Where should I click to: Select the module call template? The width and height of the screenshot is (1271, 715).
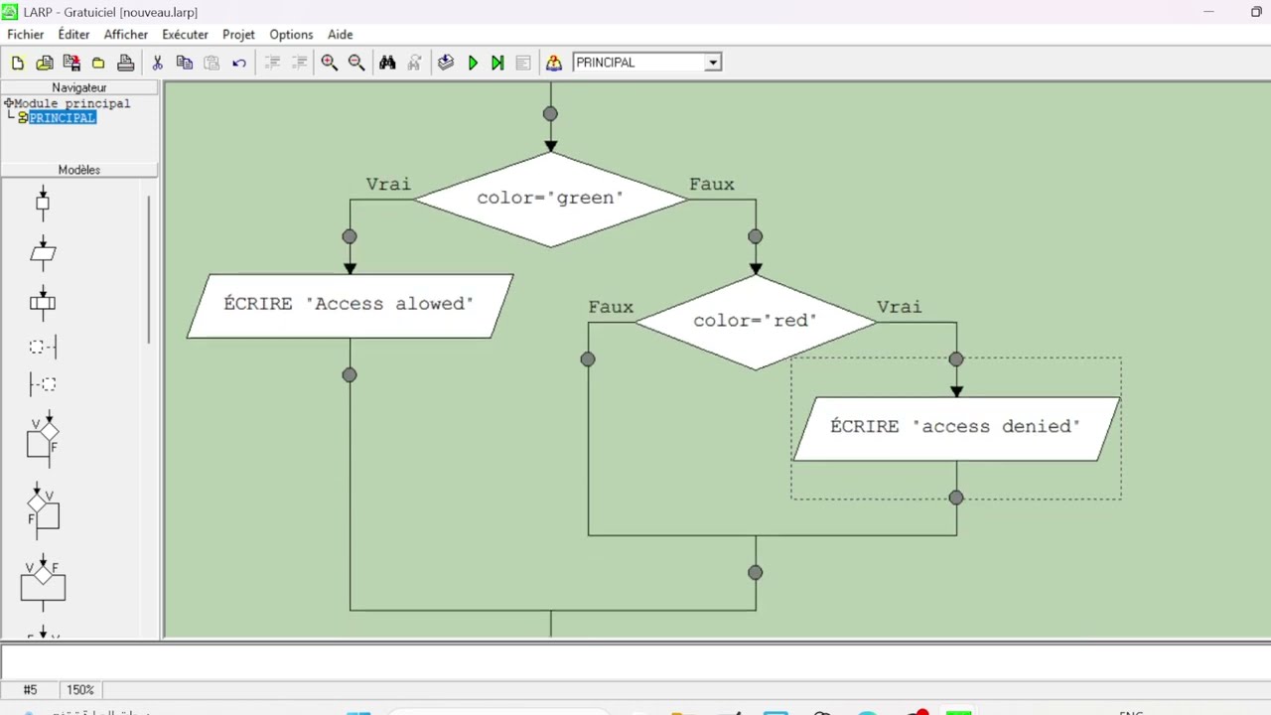[43, 301]
